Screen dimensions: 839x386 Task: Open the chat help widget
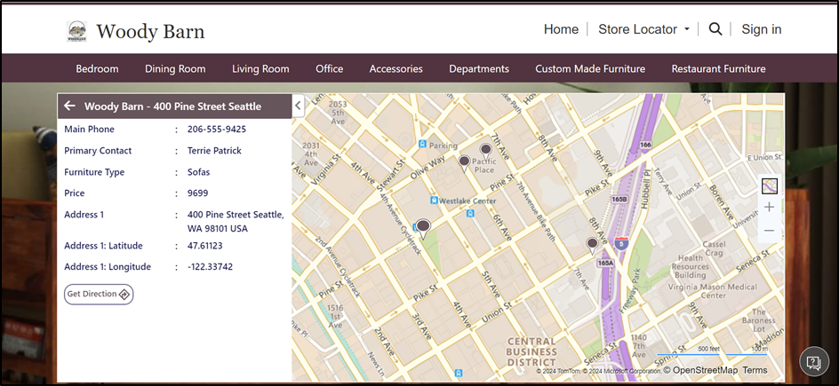click(811, 361)
